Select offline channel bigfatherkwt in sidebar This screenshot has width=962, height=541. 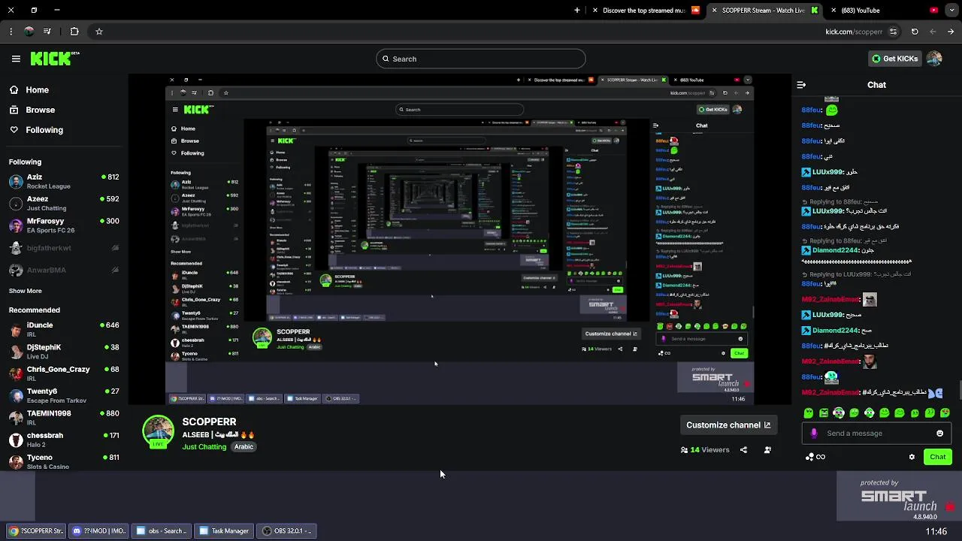click(64, 248)
